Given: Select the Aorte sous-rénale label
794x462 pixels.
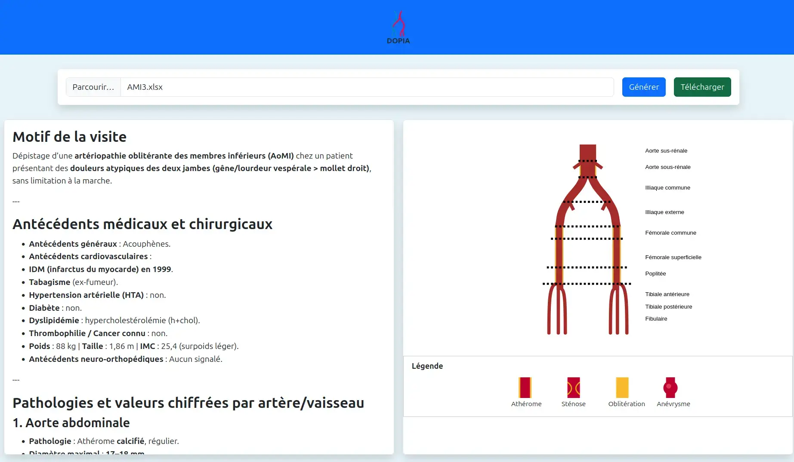Looking at the screenshot, I should pos(667,167).
